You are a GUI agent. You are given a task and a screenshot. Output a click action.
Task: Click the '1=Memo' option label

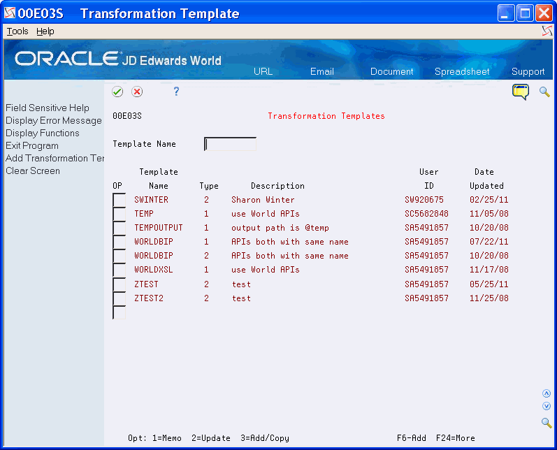167,438
